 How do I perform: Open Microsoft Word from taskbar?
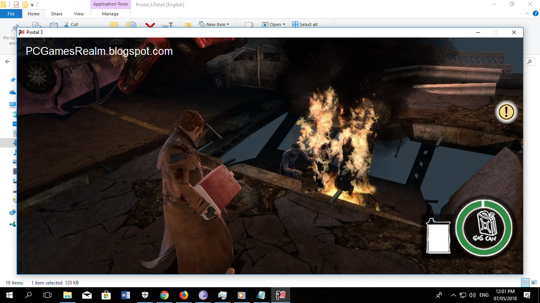[126, 295]
